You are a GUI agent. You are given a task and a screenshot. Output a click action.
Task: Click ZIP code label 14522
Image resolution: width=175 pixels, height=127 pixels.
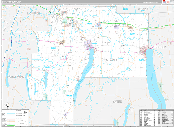[x=94, y=7]
